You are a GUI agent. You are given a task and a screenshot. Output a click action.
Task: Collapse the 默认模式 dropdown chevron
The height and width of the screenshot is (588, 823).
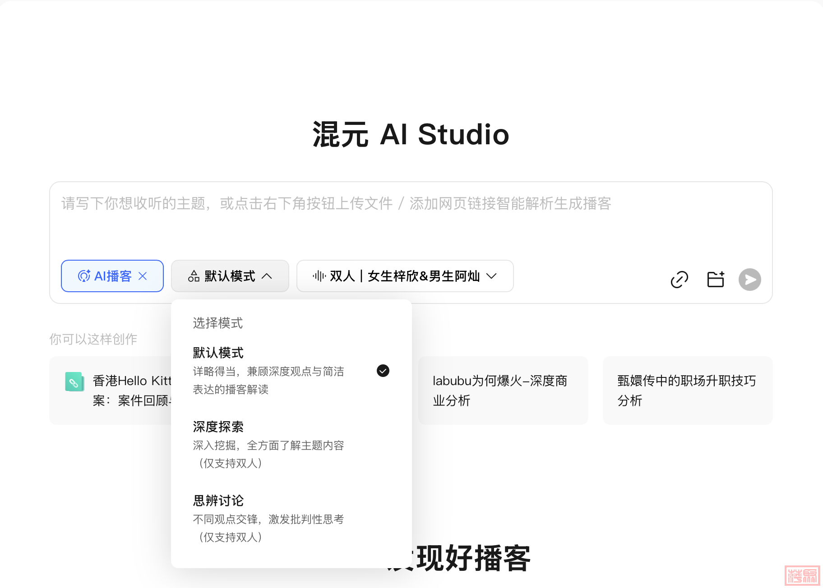(x=267, y=276)
